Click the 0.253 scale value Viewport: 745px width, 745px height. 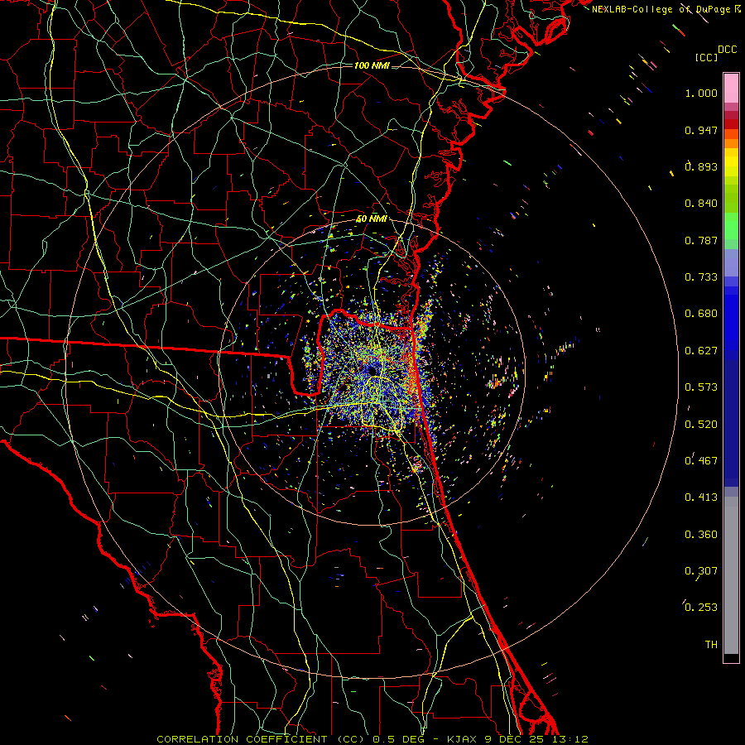click(701, 608)
